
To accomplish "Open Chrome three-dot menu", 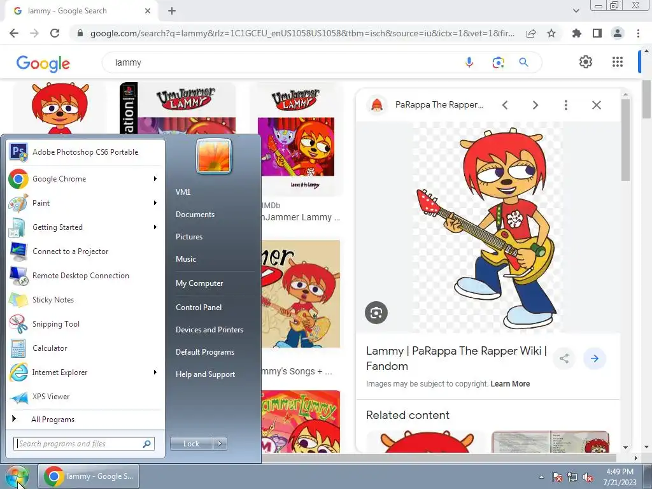I will 638,33.
